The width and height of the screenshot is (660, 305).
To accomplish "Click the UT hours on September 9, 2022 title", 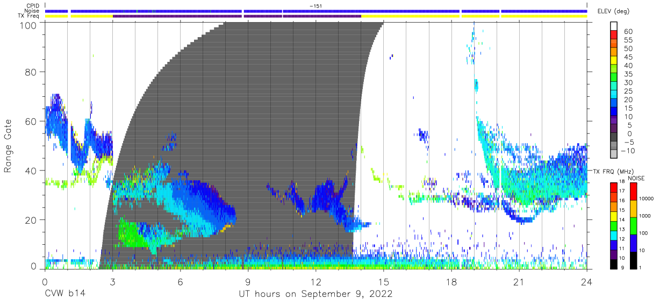I will [315, 294].
